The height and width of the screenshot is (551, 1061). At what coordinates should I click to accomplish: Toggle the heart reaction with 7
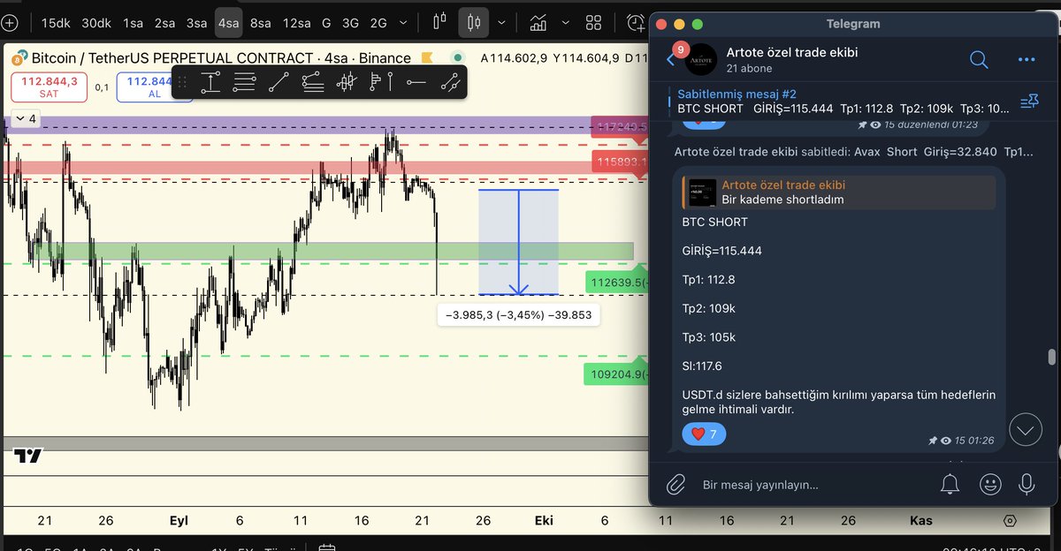pos(705,434)
